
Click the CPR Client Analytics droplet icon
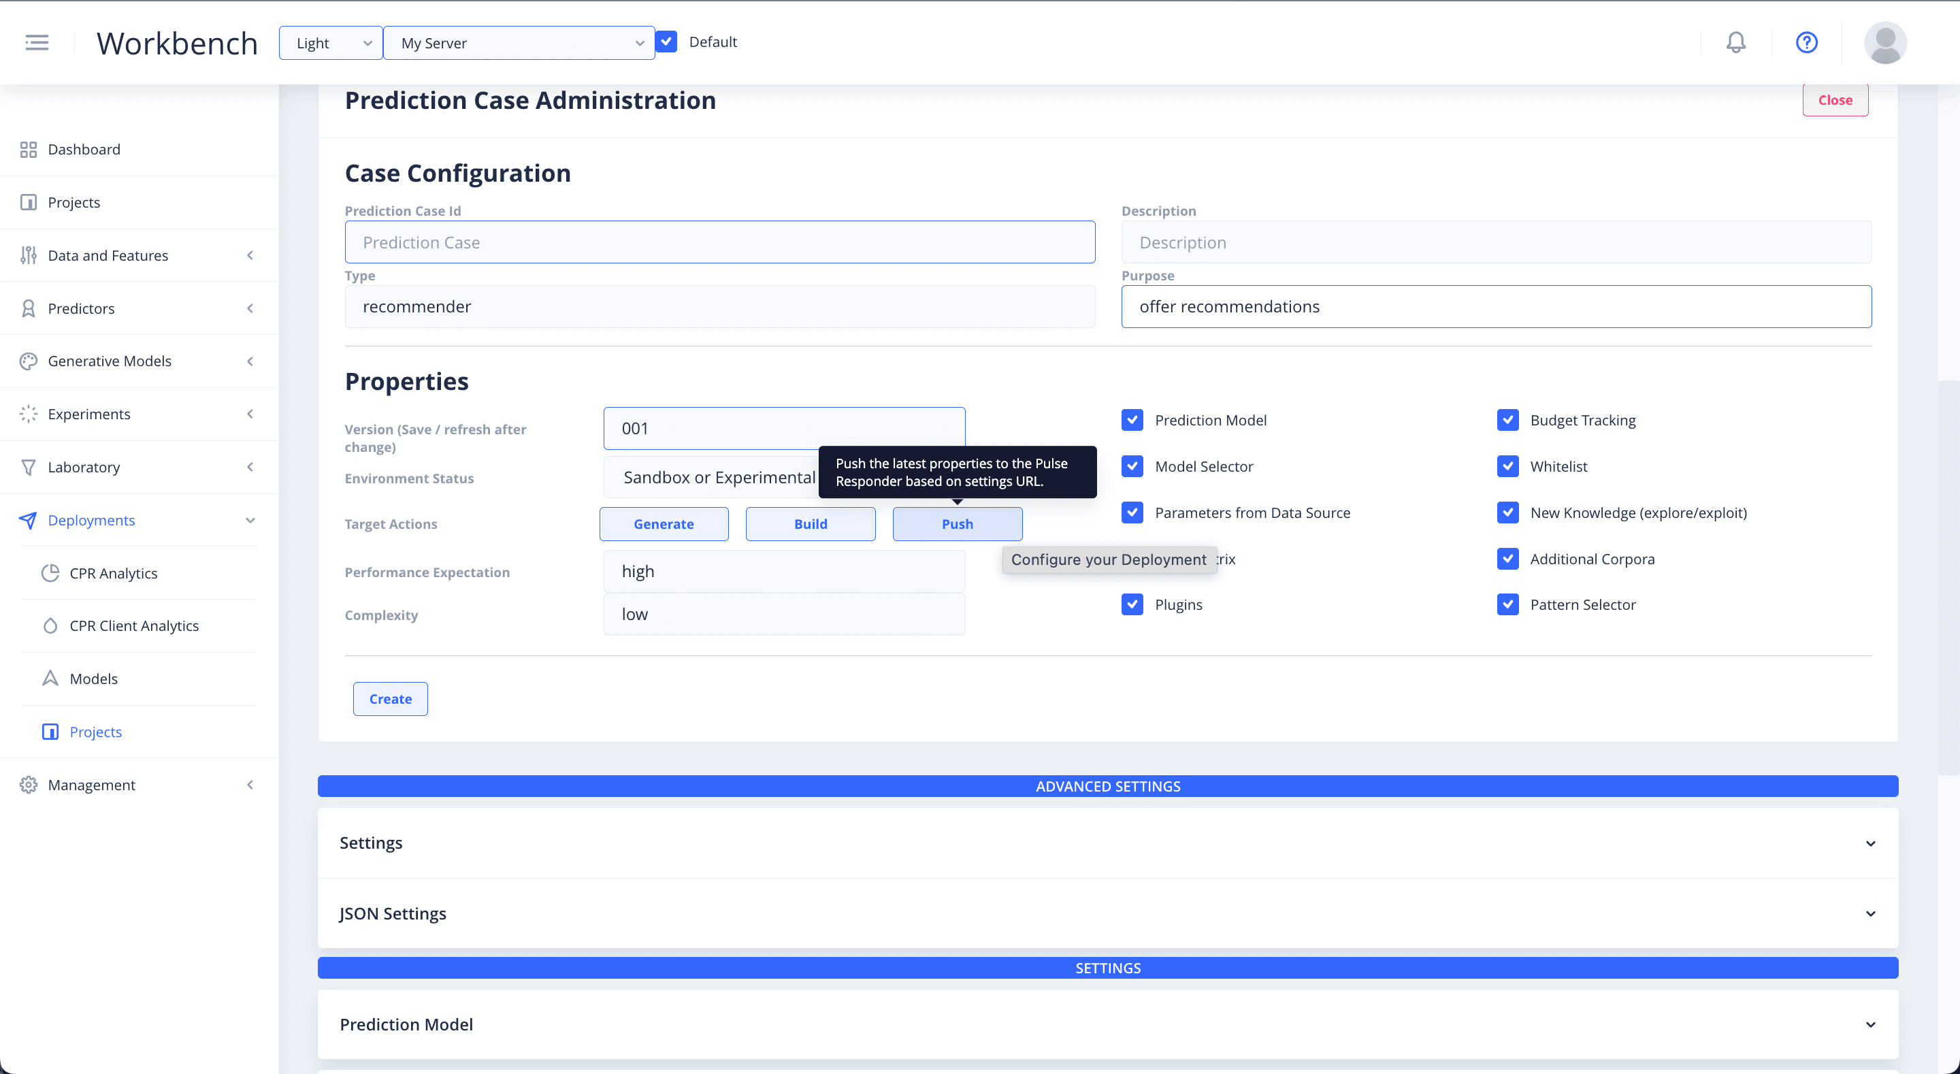point(50,625)
